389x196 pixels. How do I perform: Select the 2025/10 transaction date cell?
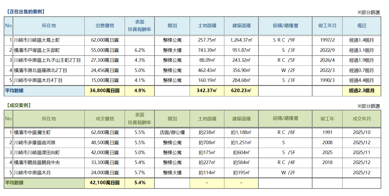tap(362, 133)
